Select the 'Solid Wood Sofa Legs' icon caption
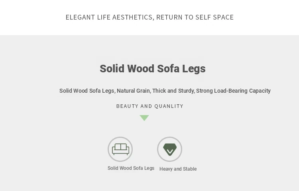This screenshot has width=299, height=191. [131, 168]
